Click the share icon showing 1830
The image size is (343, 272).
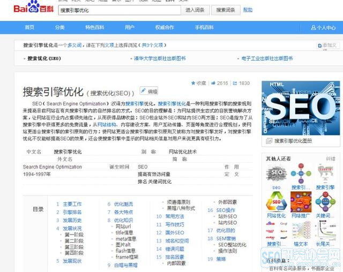pos(235,84)
